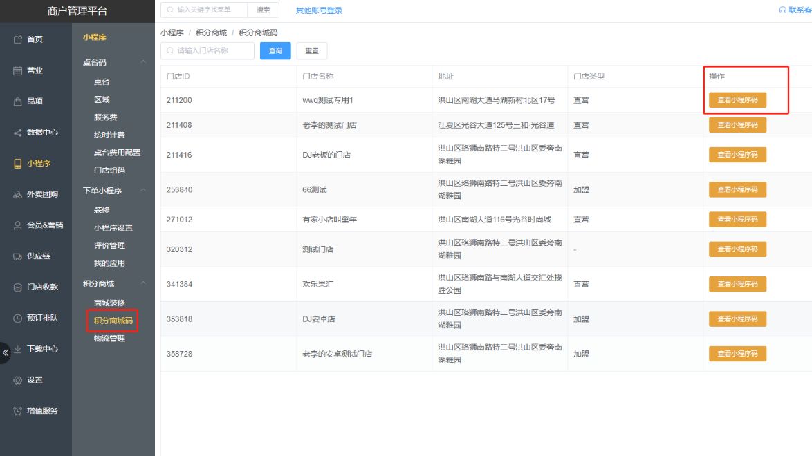
Task: Focus the menu keyword search field
Action: 205,10
